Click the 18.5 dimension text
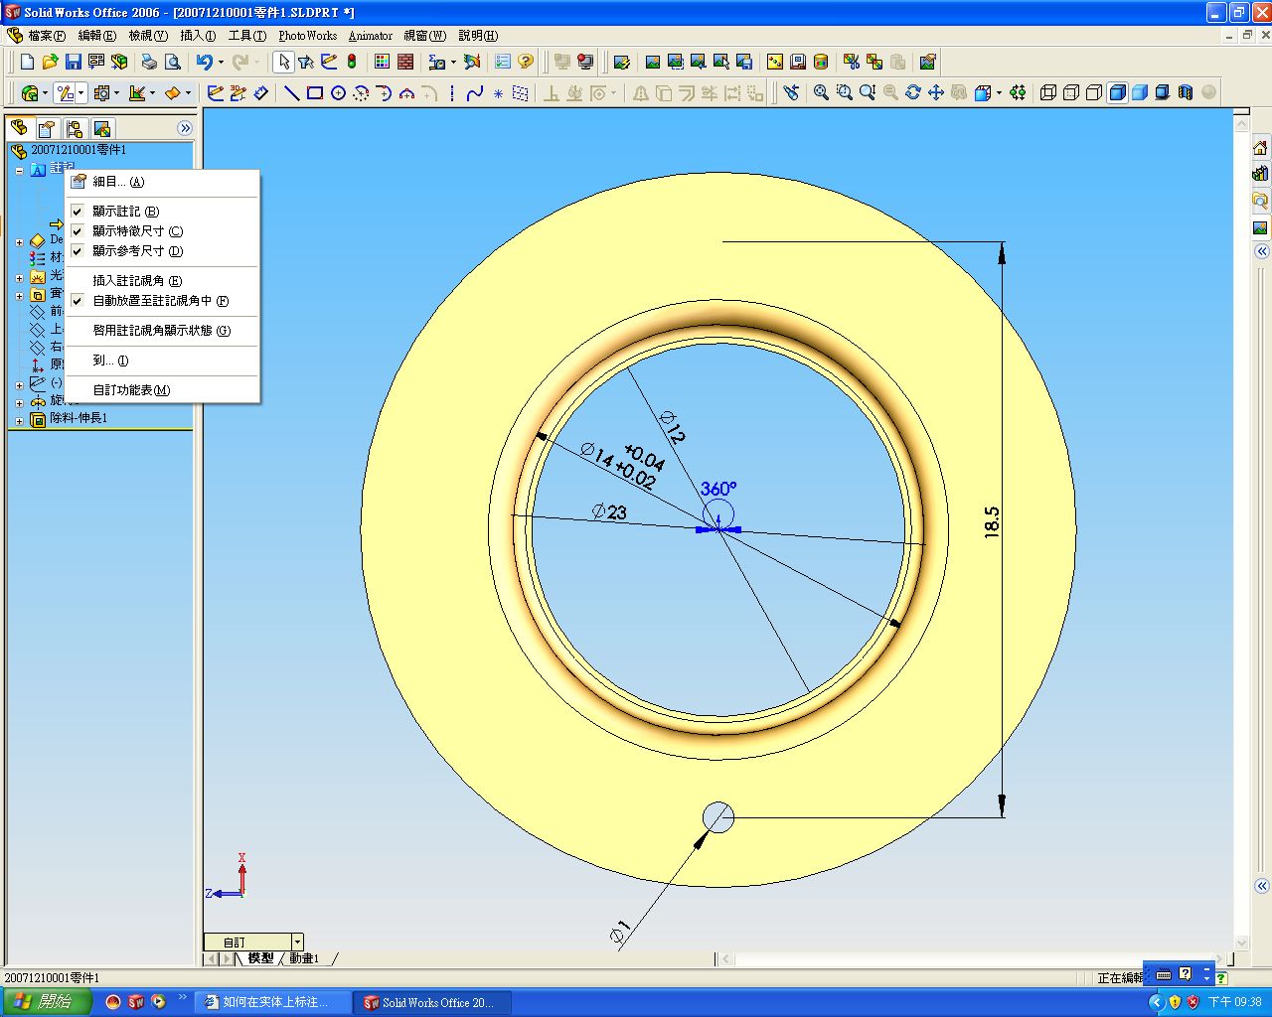This screenshot has height=1017, width=1272. point(992,522)
